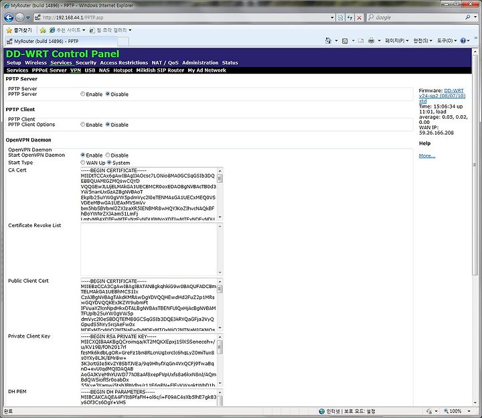
Task: Click the suggested sites (추천 사이트) link
Action: pos(68,30)
